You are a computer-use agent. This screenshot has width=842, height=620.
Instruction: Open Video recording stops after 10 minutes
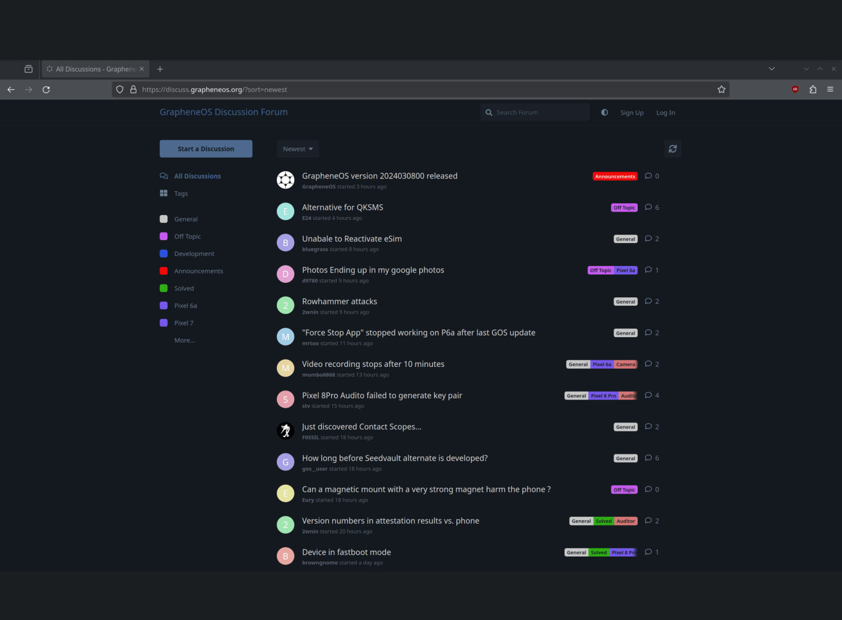(373, 364)
